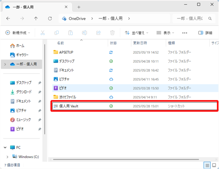219x169 pixels.
Task: Sort by 種類 column header
Action: [x=171, y=43]
